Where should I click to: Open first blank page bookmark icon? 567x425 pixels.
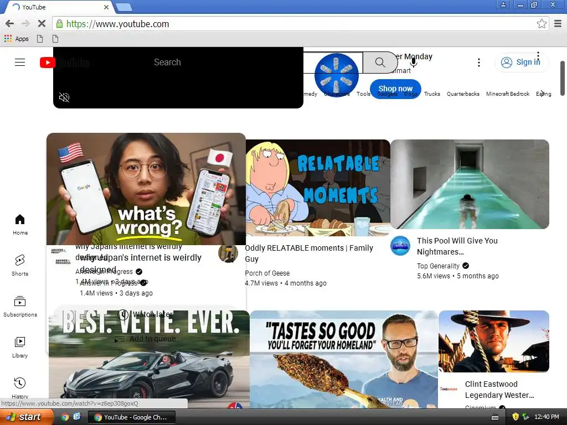[40, 39]
